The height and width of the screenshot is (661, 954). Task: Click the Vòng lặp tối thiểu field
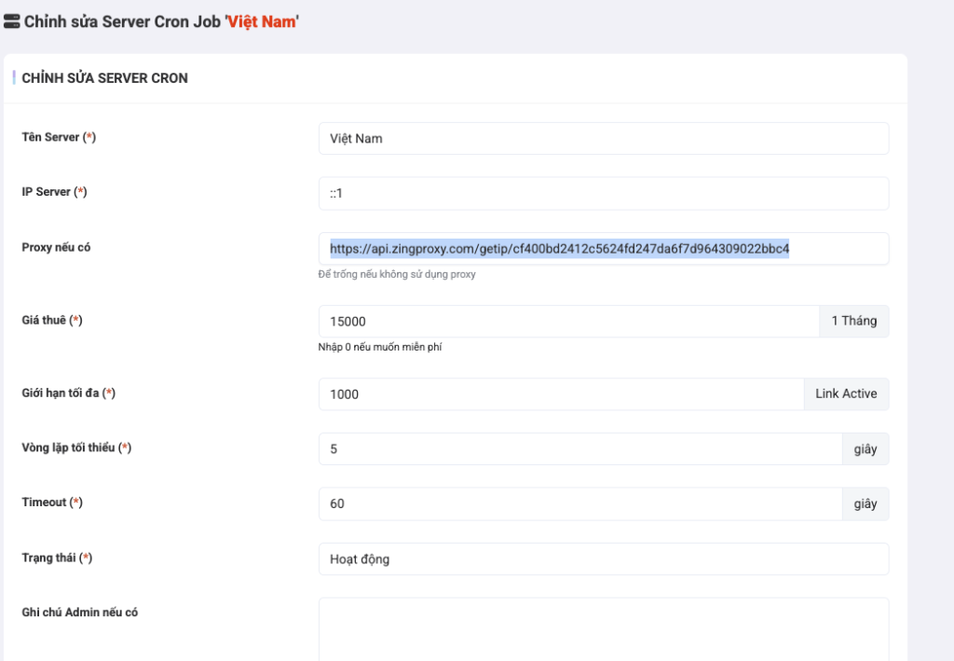579,449
